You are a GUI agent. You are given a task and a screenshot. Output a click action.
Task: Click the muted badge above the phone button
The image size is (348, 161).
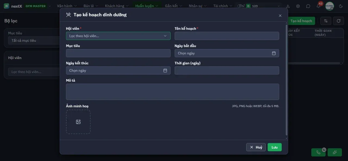pos(324,150)
